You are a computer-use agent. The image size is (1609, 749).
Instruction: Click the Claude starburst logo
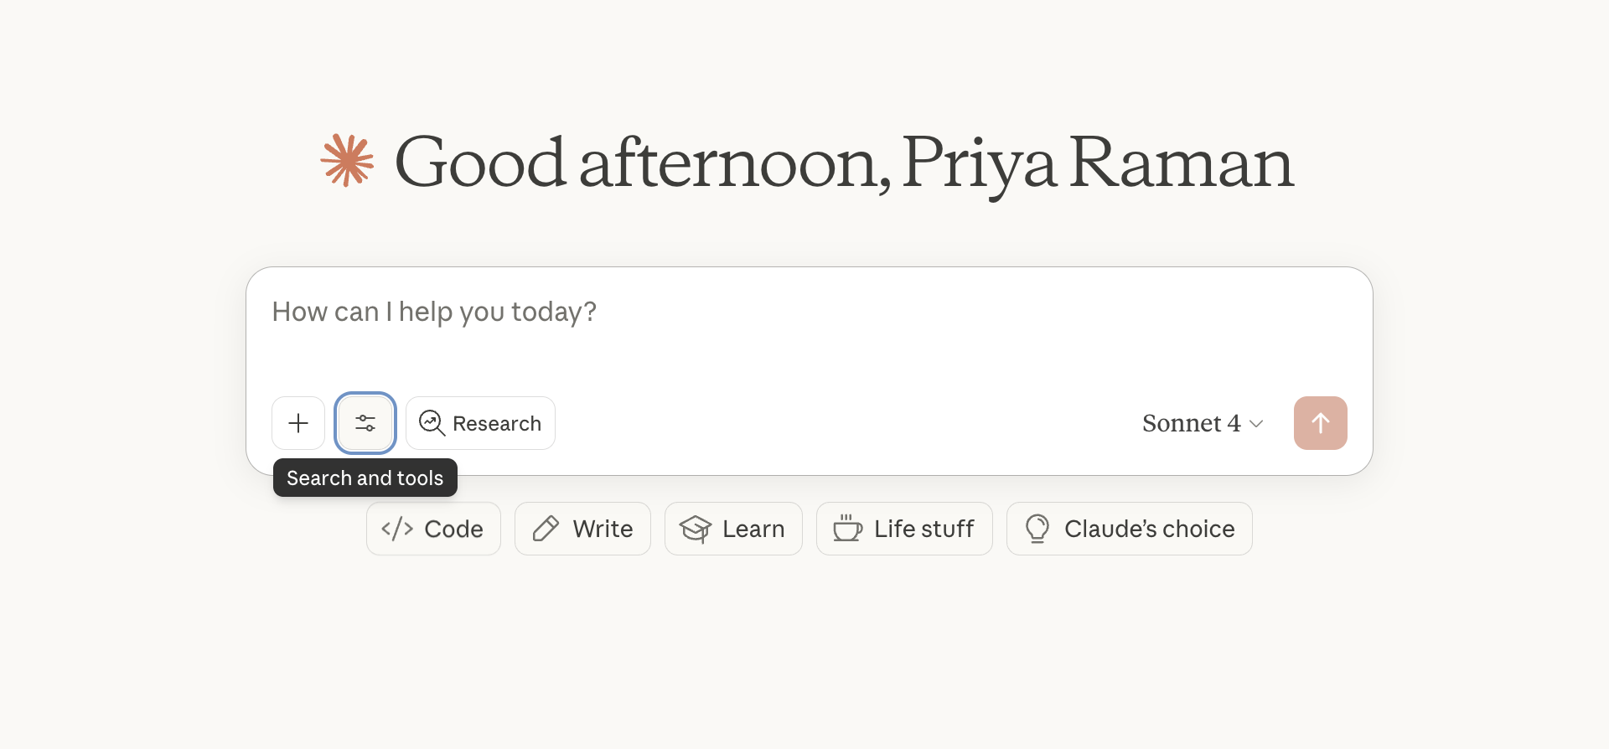point(347,160)
